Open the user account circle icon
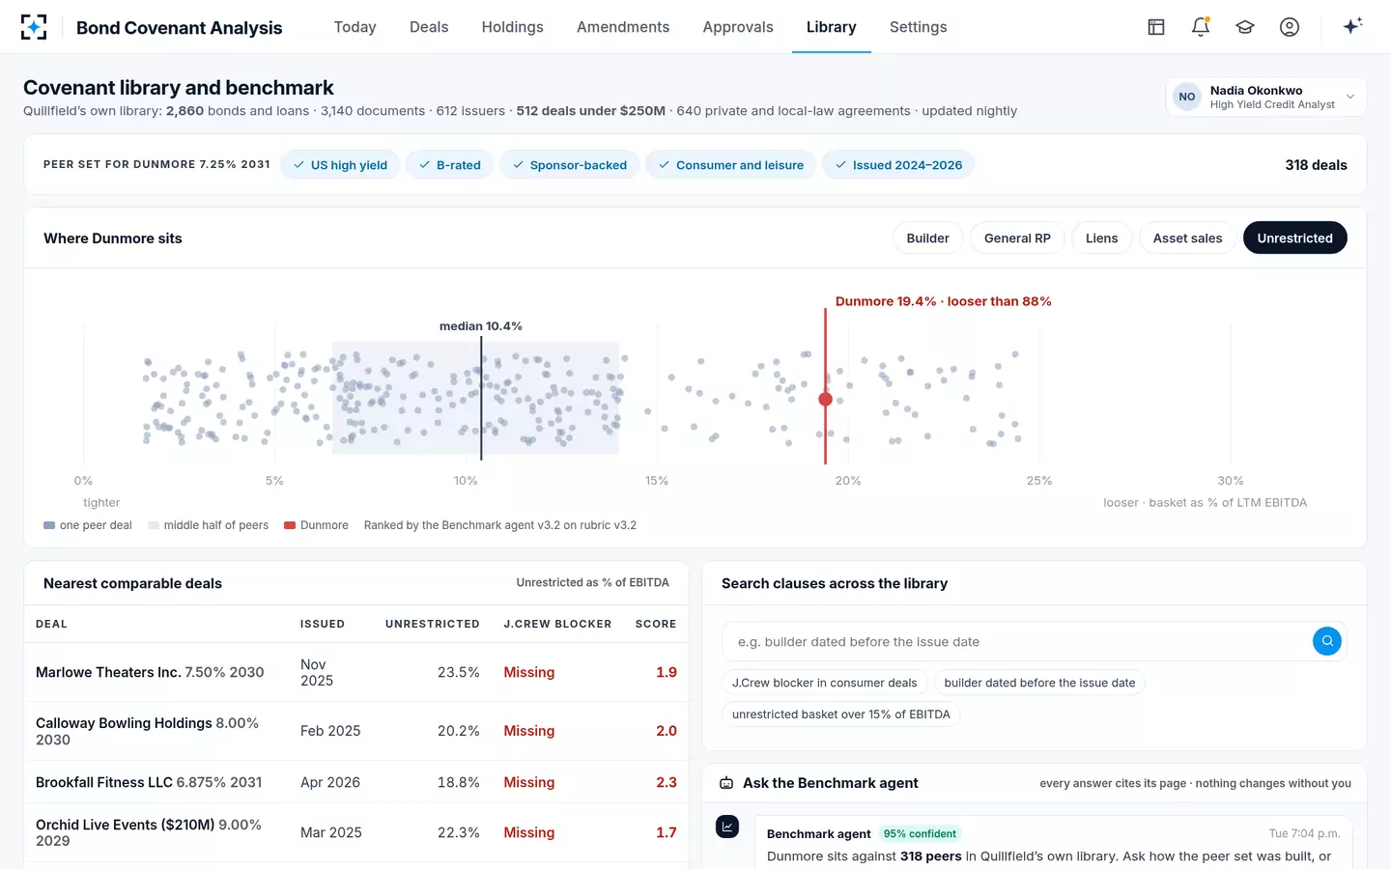The width and height of the screenshot is (1391, 869). tap(1290, 27)
